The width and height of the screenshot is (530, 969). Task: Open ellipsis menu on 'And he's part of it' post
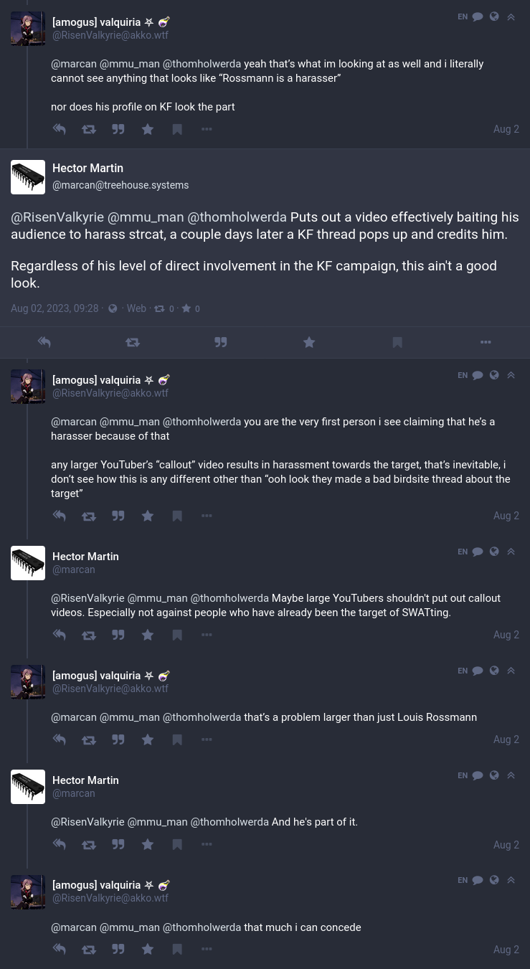coord(207,845)
